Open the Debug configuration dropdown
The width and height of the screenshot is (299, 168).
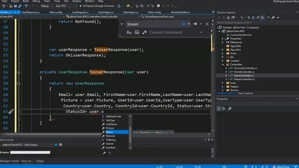[47, 6]
